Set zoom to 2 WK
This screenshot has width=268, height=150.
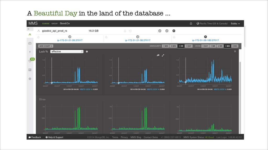click(x=220, y=46)
